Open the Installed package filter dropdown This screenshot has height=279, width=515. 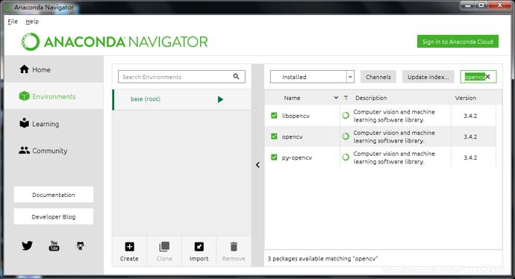click(312, 77)
